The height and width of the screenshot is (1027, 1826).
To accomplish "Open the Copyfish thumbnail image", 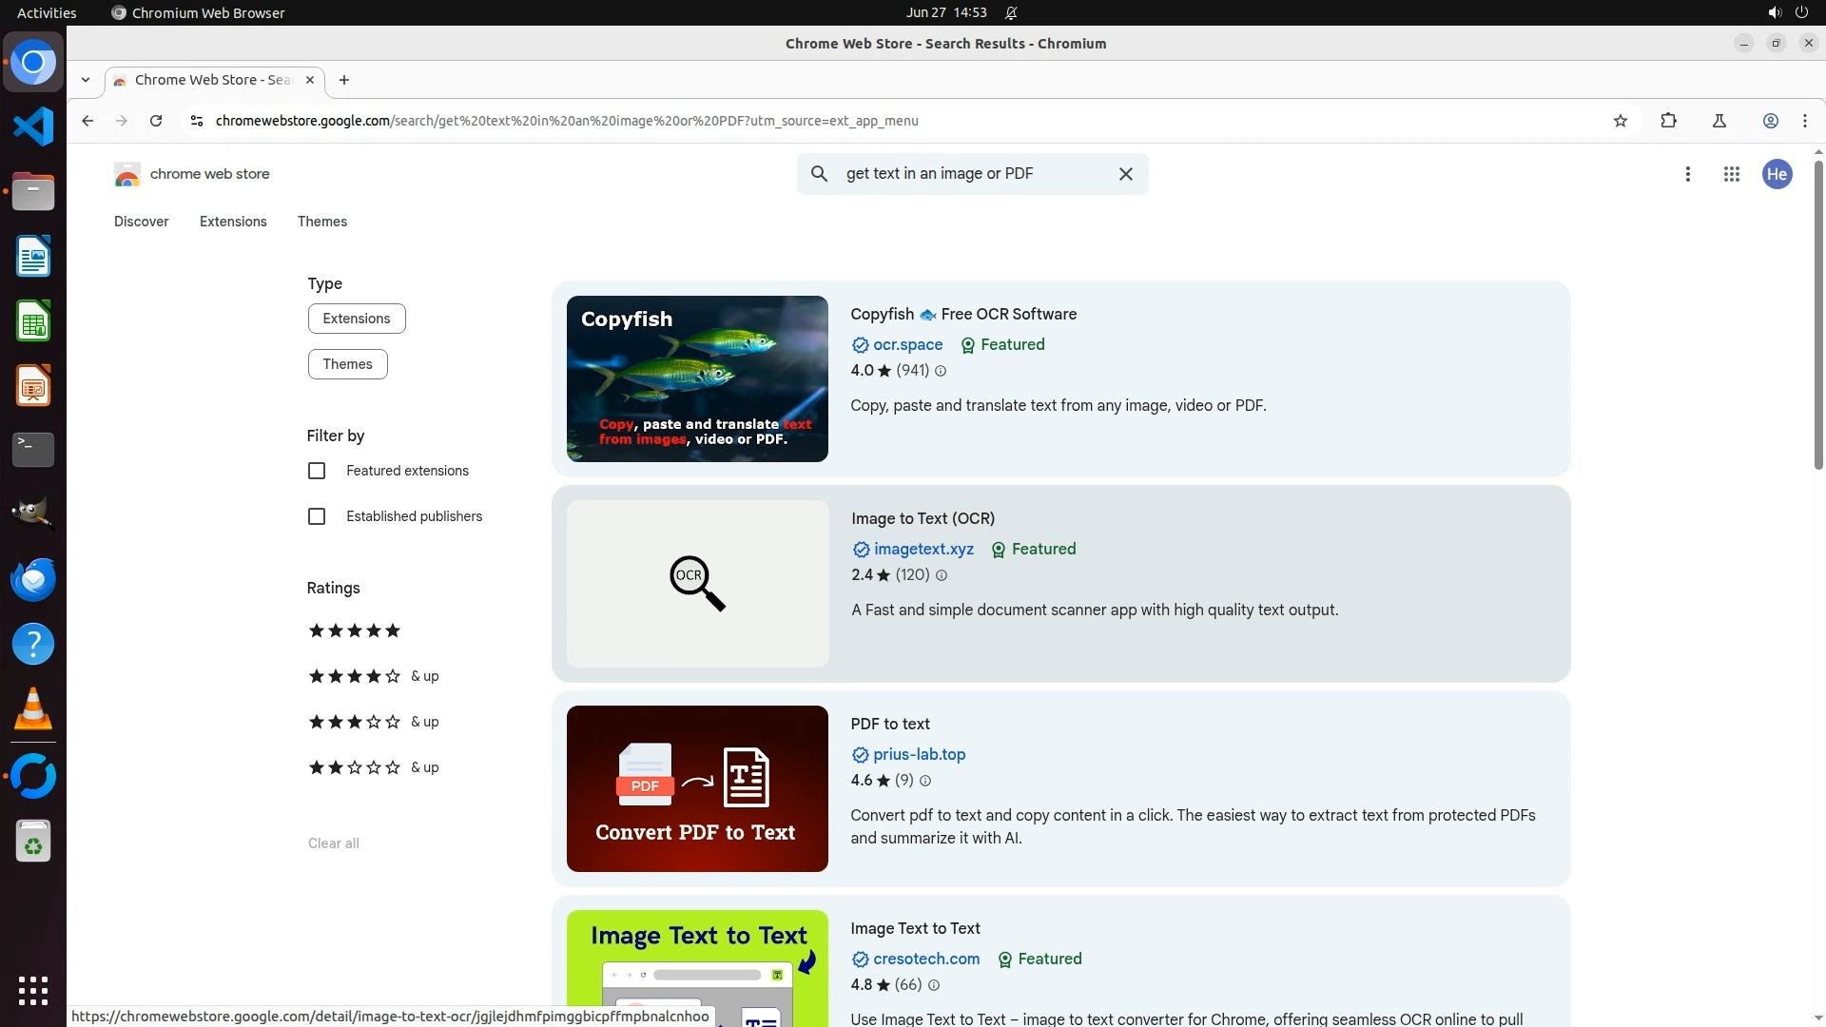I will pos(697,378).
